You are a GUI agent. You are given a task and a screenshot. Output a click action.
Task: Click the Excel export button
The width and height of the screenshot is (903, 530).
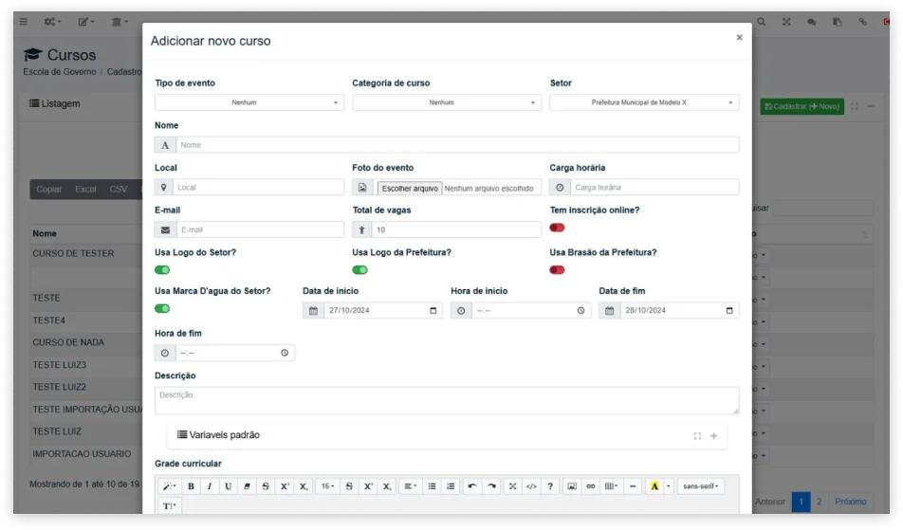coord(85,190)
